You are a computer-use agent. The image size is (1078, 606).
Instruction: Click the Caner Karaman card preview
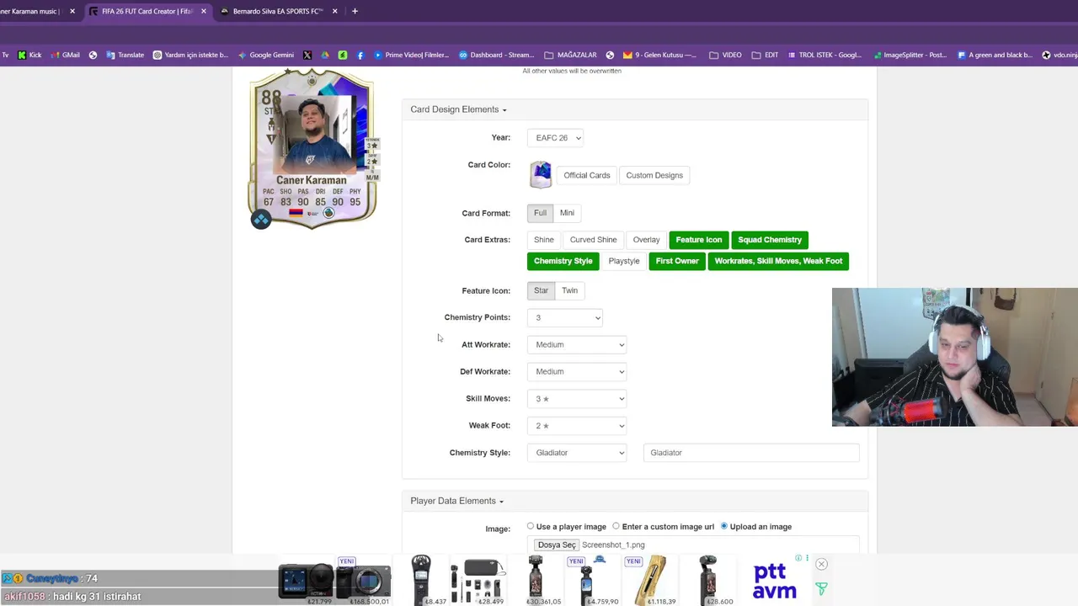[312, 148]
